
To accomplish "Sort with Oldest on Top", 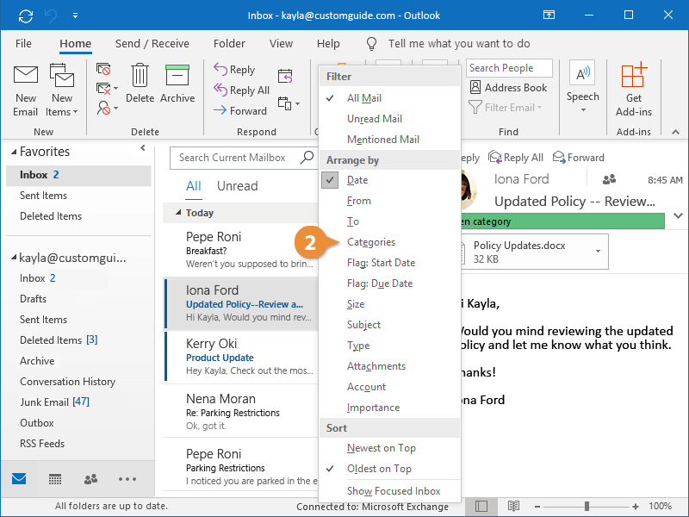I will 389,469.
